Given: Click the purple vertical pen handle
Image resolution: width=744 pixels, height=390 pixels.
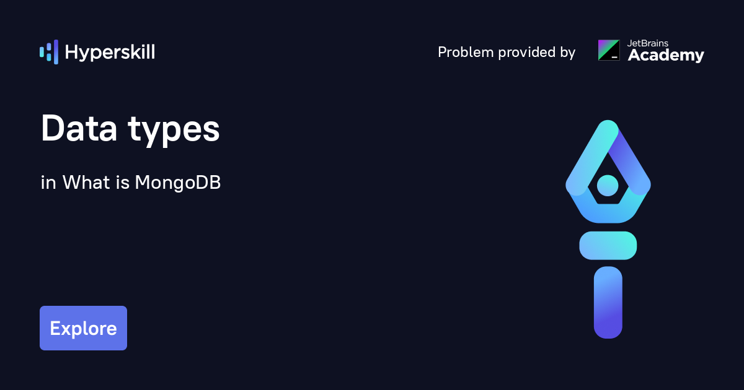Looking at the screenshot, I should (608, 302).
